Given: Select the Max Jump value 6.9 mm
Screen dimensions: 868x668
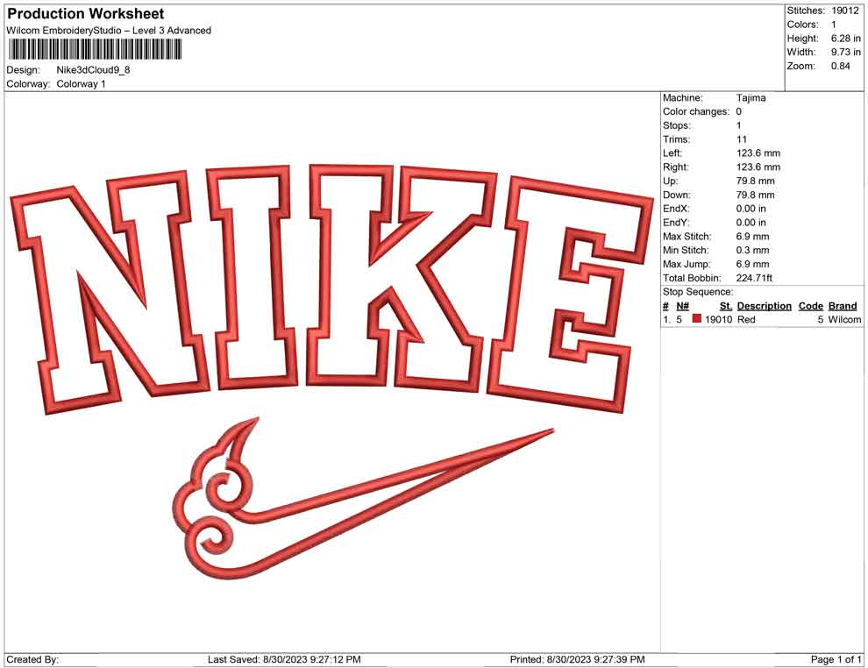Looking at the screenshot, I should [752, 264].
